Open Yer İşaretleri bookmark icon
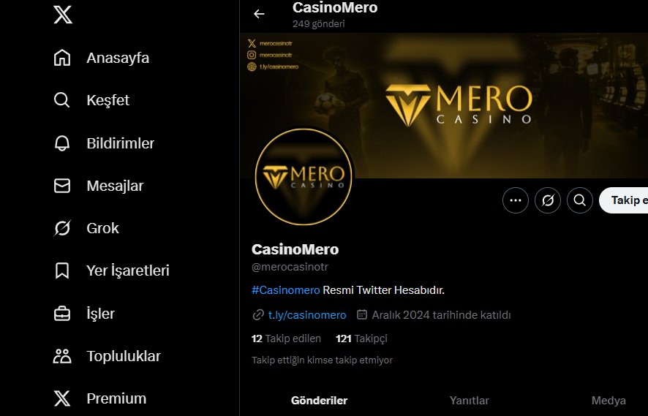This screenshot has height=416, width=648. click(x=62, y=271)
